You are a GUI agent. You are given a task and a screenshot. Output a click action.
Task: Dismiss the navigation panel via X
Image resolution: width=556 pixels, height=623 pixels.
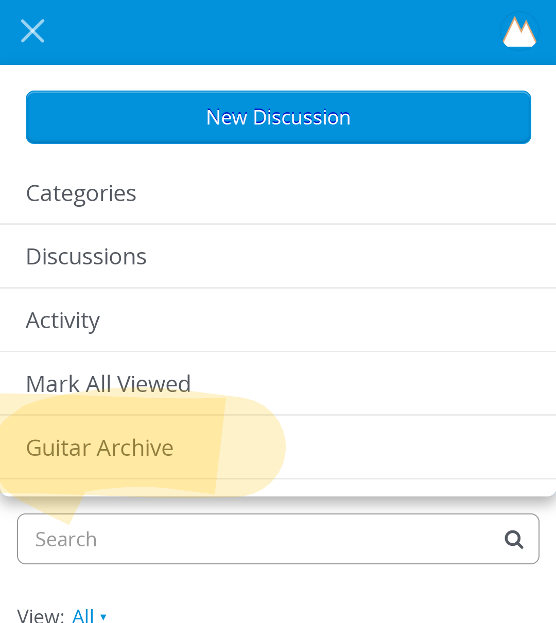(32, 31)
